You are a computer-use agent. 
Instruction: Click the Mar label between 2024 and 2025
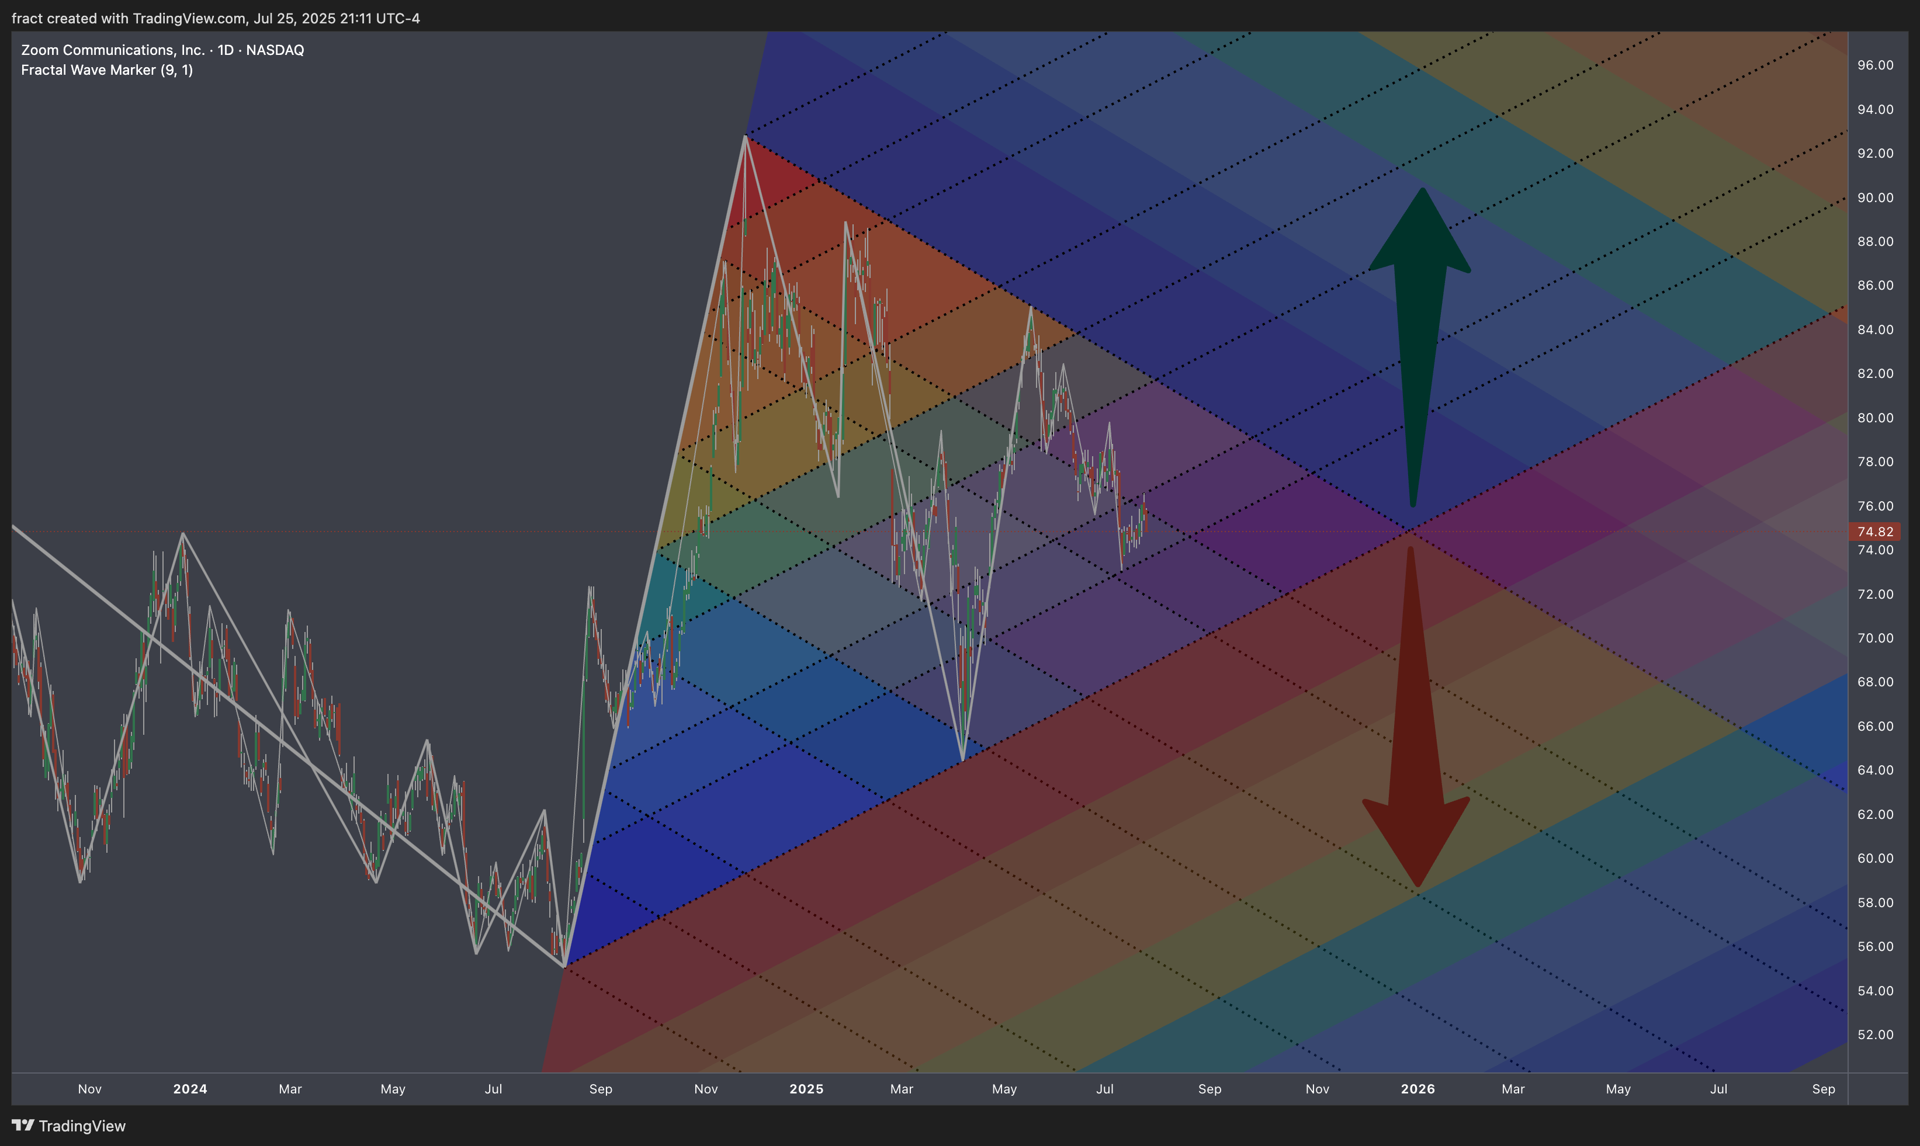pyautogui.click(x=290, y=1089)
